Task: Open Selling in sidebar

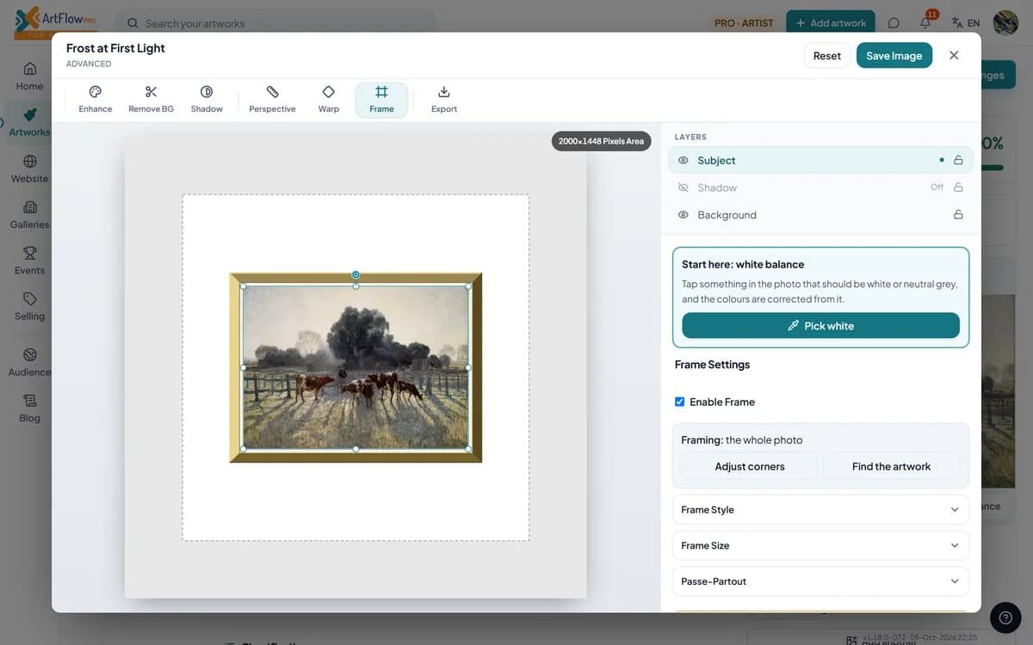Action: tap(29, 307)
